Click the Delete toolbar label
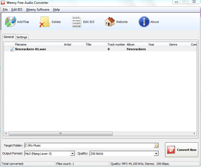Viewport: 201px width, 167px height. pyautogui.click(x=56, y=22)
